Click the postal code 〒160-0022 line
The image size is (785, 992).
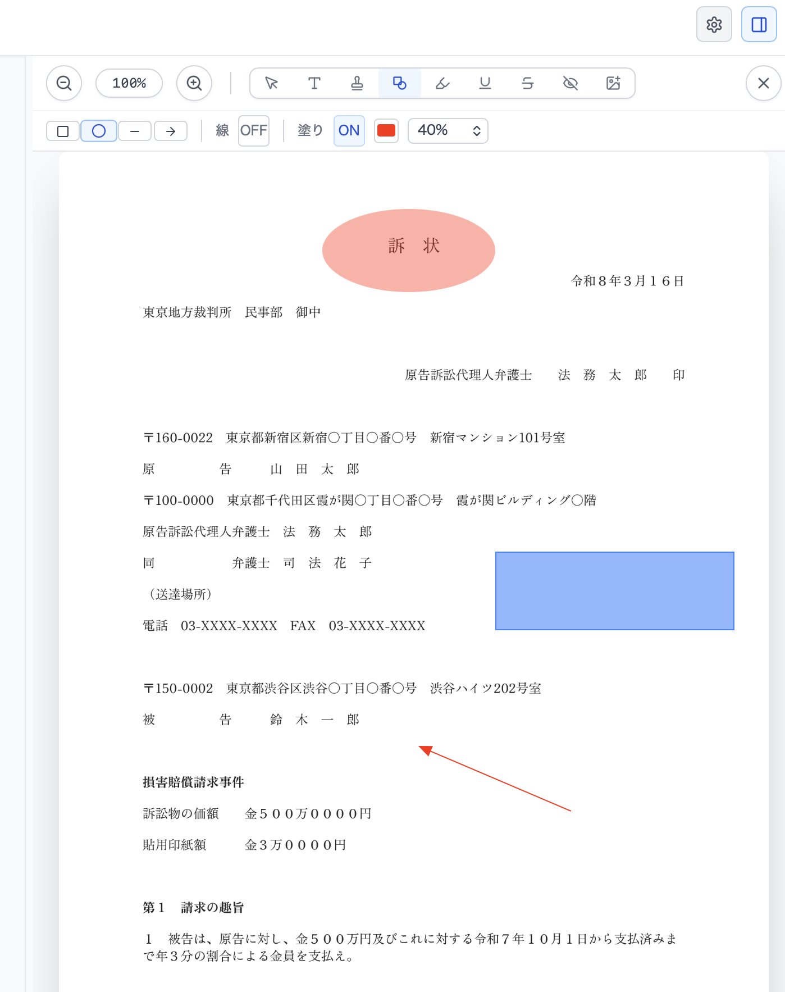[354, 438]
